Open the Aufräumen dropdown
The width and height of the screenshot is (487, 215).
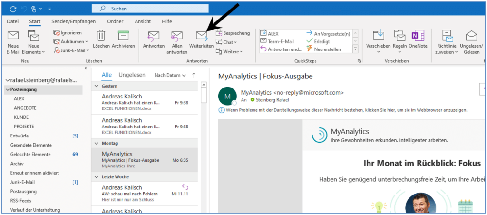point(70,41)
